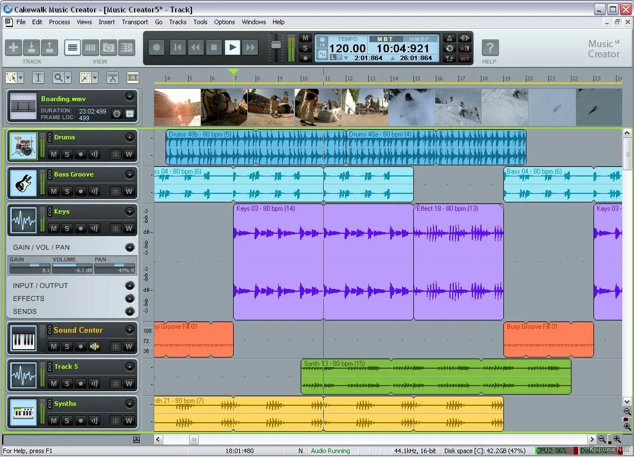Open the Smart tool dropdown arrow
Image resolution: width=634 pixels, height=457 pixels.
pos(21,78)
